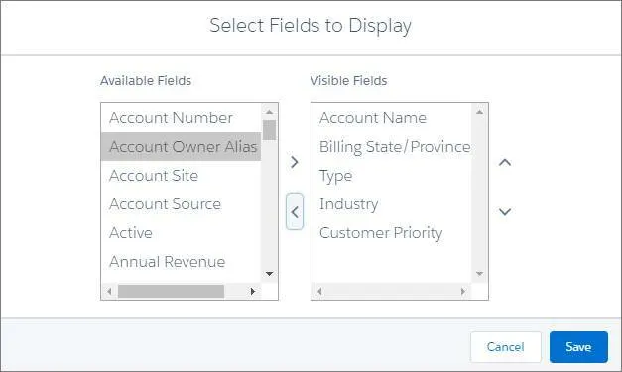The height and width of the screenshot is (372, 622).
Task: Click the right arrow to add field
Action: [295, 162]
